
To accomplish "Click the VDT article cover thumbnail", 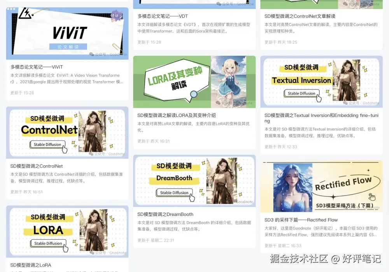I will click(194, 3).
